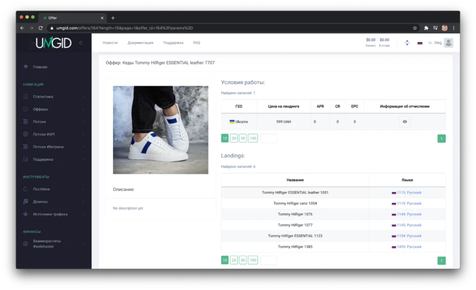Click the Потоки #Витрина sidebar icon
This screenshot has height=290, width=476.
coord(26,147)
